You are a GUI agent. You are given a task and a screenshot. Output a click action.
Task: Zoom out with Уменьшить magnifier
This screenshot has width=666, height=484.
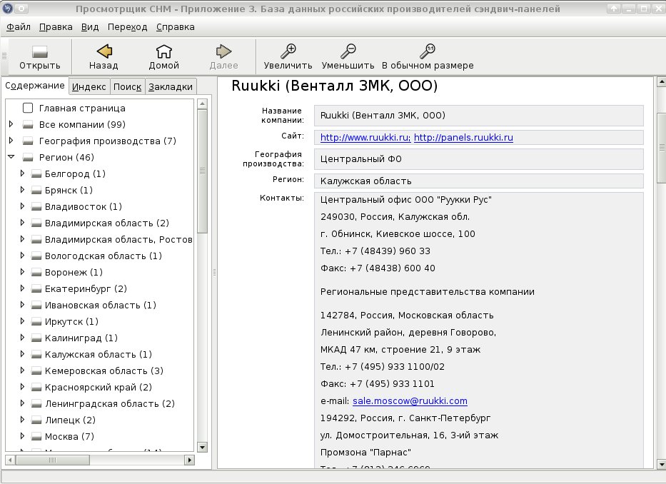tap(348, 51)
